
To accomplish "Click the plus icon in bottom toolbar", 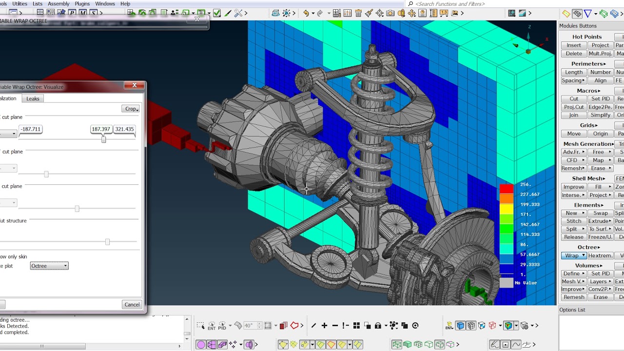I will [324, 326].
